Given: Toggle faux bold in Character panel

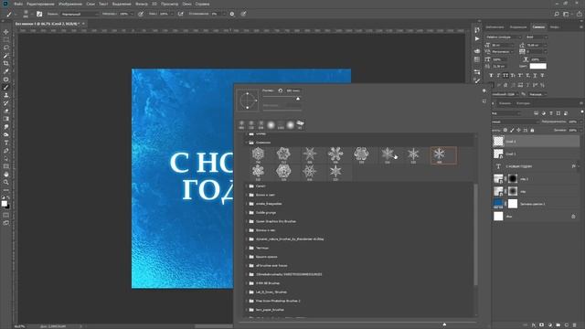Looking at the screenshot, I should click(x=491, y=75).
